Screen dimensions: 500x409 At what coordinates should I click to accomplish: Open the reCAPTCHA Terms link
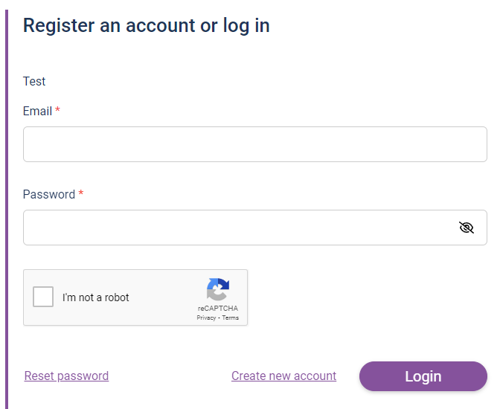(231, 318)
